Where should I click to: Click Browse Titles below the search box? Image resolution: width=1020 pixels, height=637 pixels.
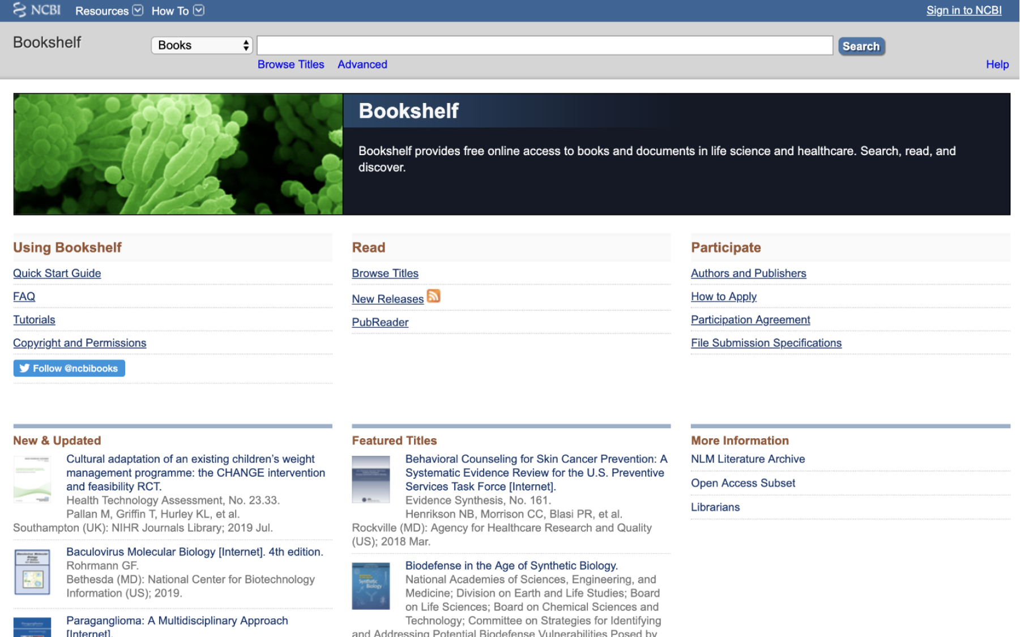pyautogui.click(x=291, y=65)
